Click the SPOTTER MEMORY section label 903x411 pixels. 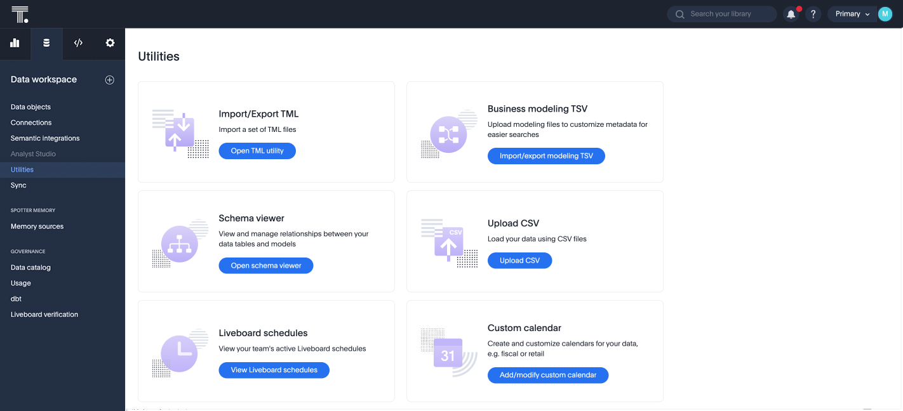33,211
